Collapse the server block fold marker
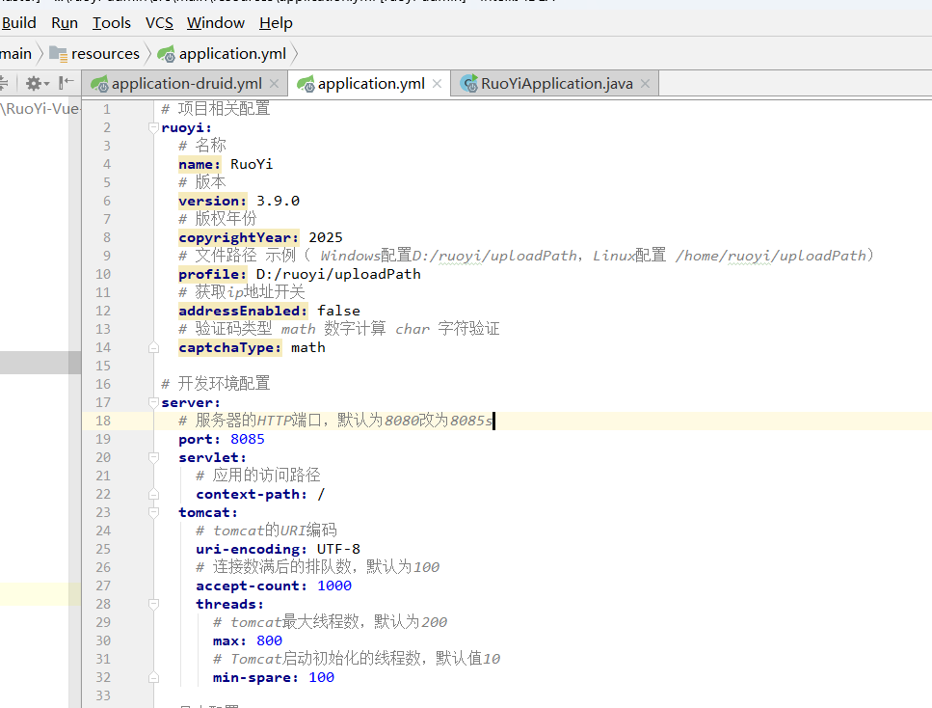Image resolution: width=932 pixels, height=708 pixels. click(x=153, y=402)
